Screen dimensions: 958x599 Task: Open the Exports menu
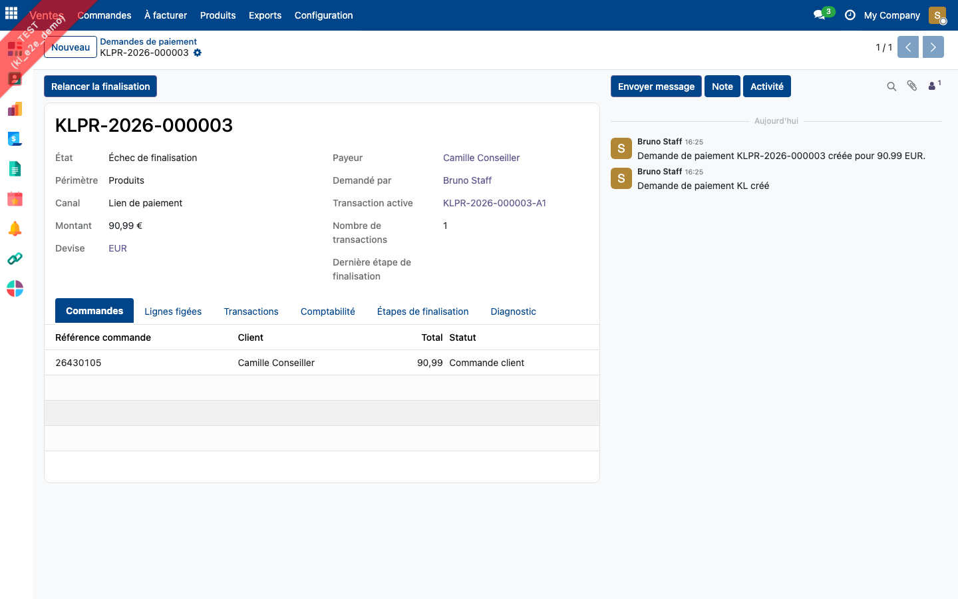(x=265, y=15)
